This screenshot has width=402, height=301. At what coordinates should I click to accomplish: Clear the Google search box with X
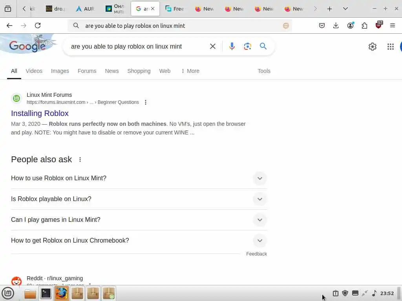(212, 46)
